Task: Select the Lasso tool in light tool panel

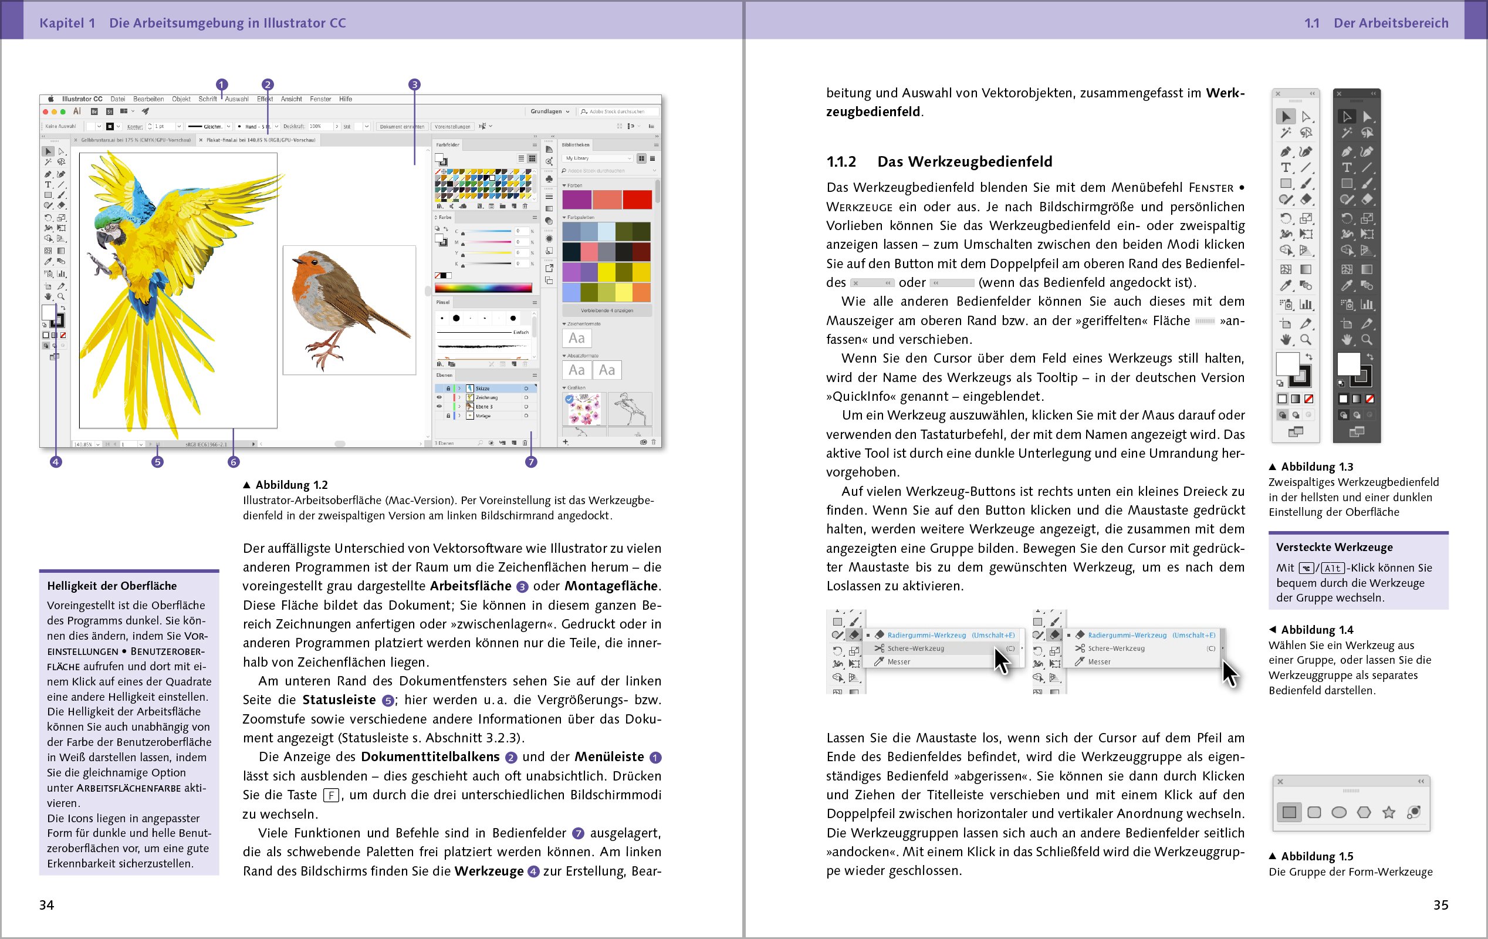Action: [1306, 132]
